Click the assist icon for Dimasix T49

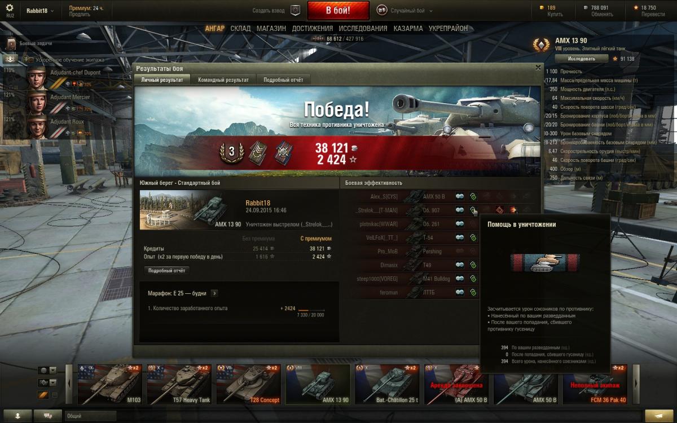473,265
